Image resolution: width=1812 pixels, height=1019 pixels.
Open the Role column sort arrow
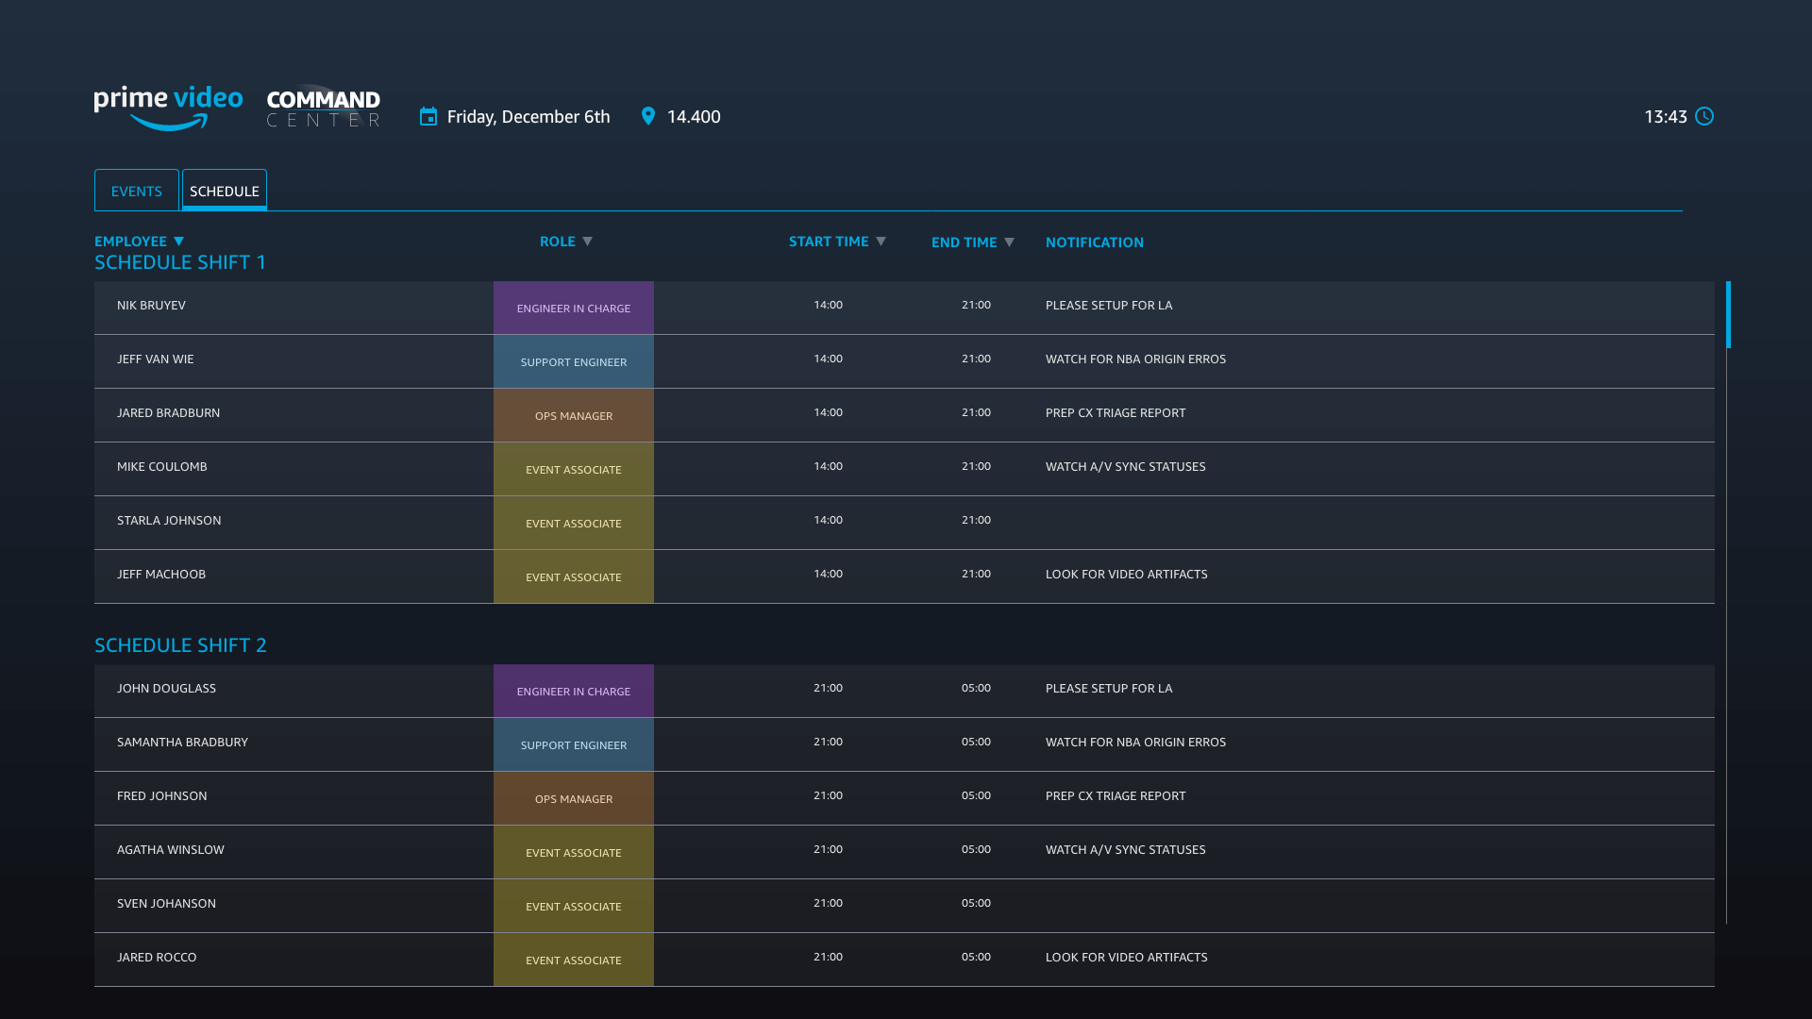(x=587, y=242)
